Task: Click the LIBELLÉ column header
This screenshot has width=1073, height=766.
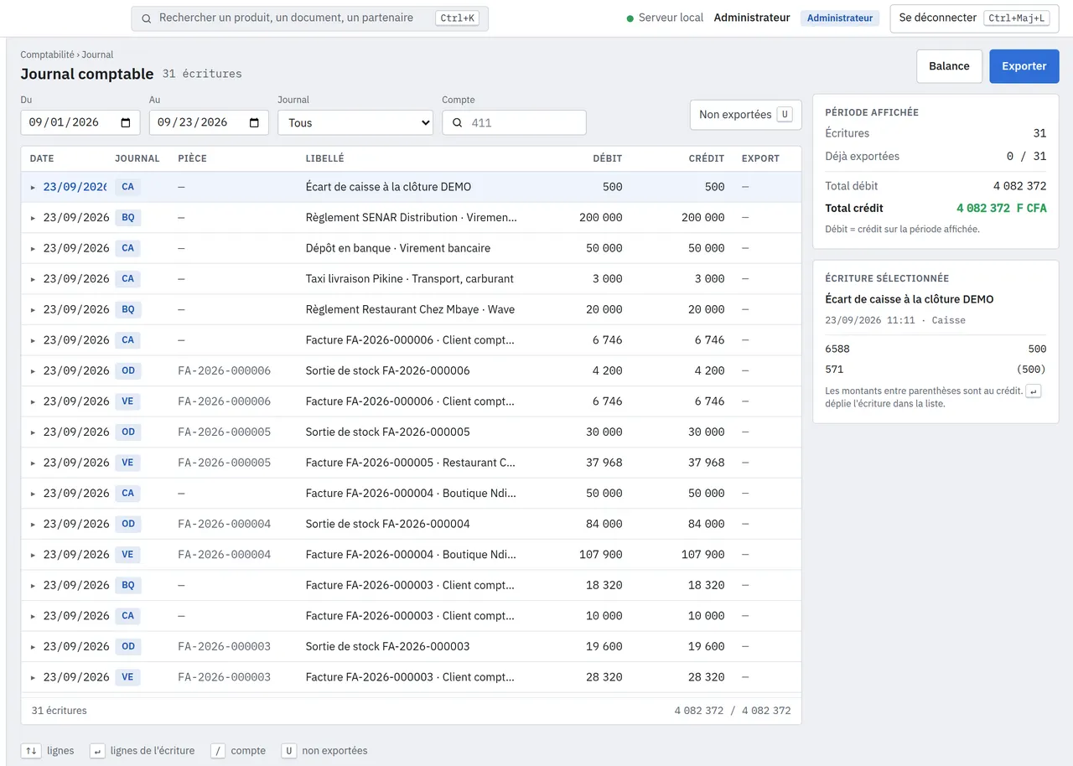Action: [325, 158]
